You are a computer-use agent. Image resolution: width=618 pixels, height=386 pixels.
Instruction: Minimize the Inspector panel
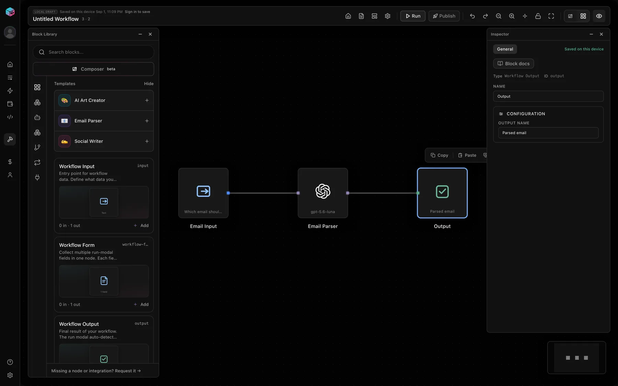click(591, 34)
